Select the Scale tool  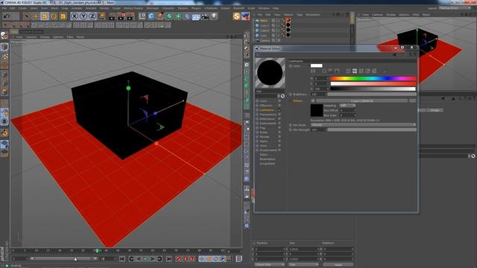(45, 16)
